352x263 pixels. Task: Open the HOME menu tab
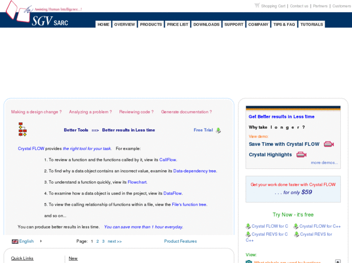click(103, 25)
